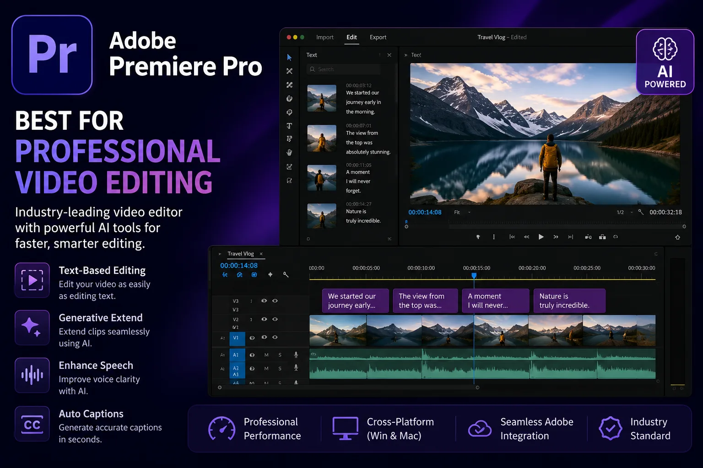Mute audio track A1 with M
Image resolution: width=703 pixels, height=468 pixels.
coord(266,355)
